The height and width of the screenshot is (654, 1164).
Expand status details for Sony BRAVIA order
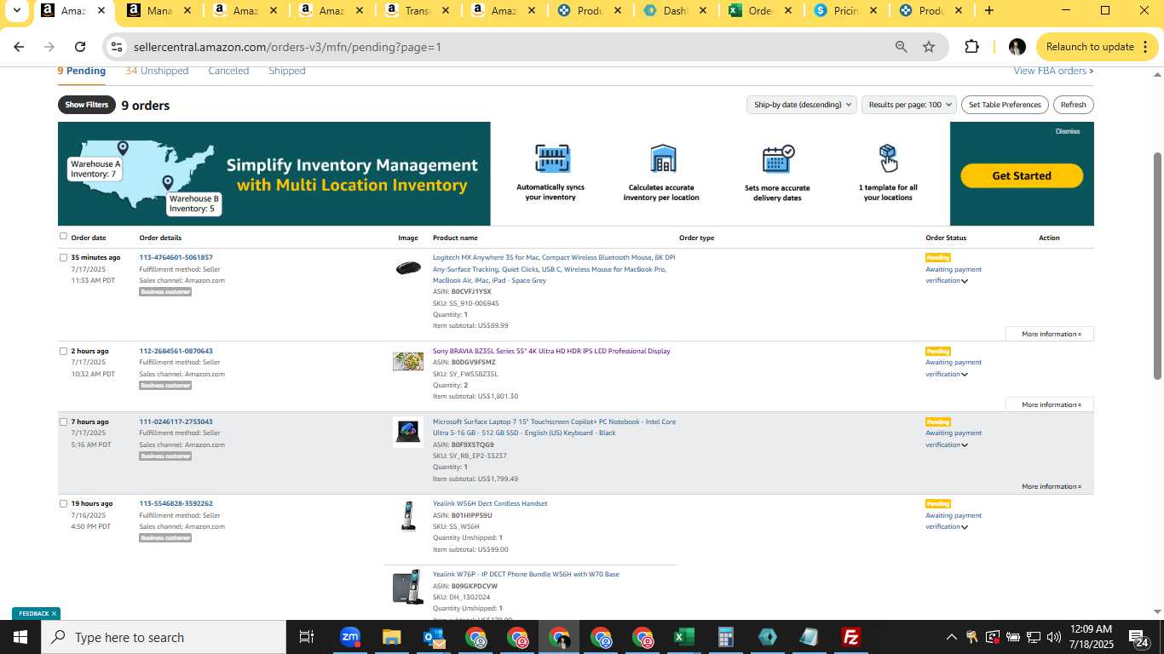click(965, 375)
